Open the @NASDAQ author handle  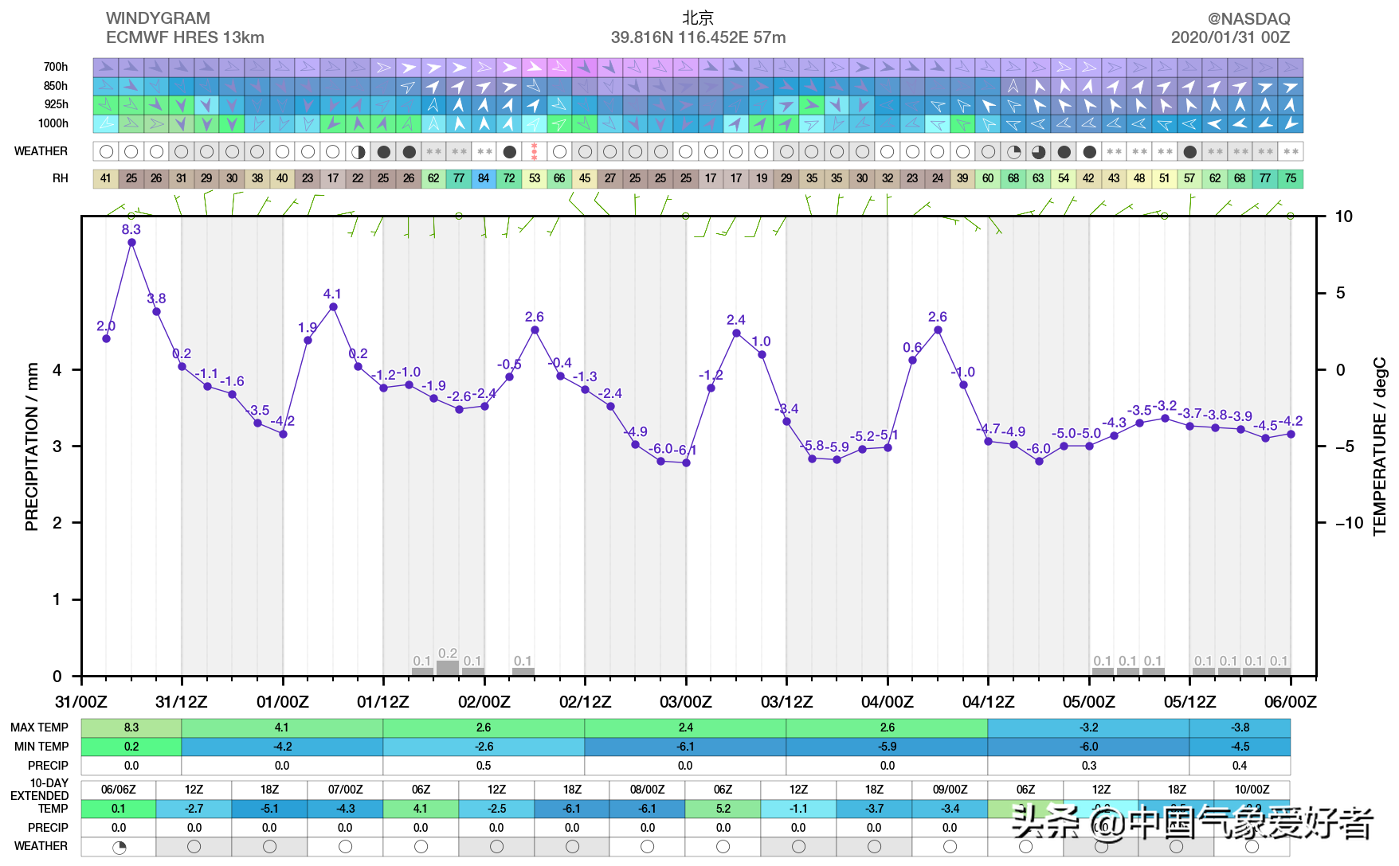pyautogui.click(x=1248, y=18)
